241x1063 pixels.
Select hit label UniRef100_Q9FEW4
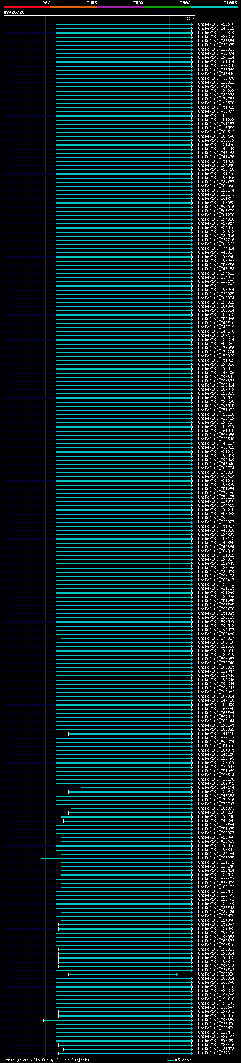click(x=216, y=57)
